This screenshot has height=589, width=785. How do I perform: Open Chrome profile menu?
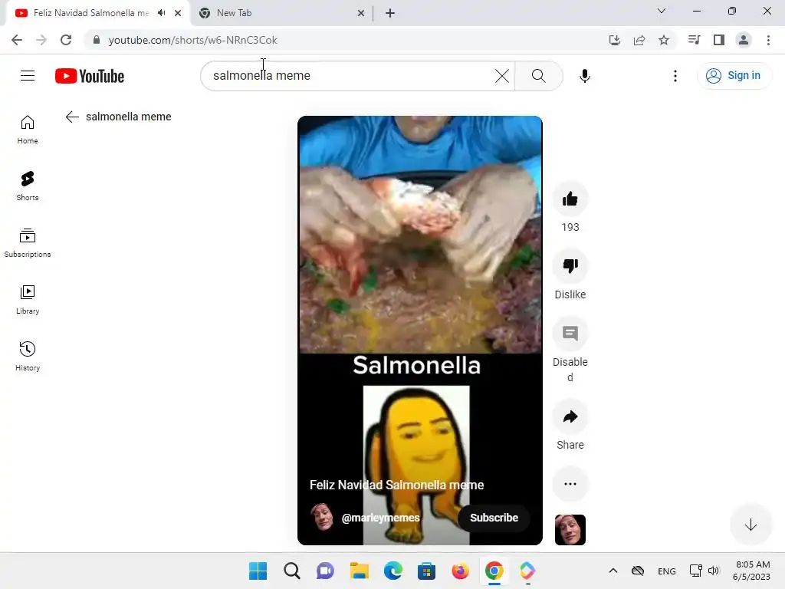[744, 40]
